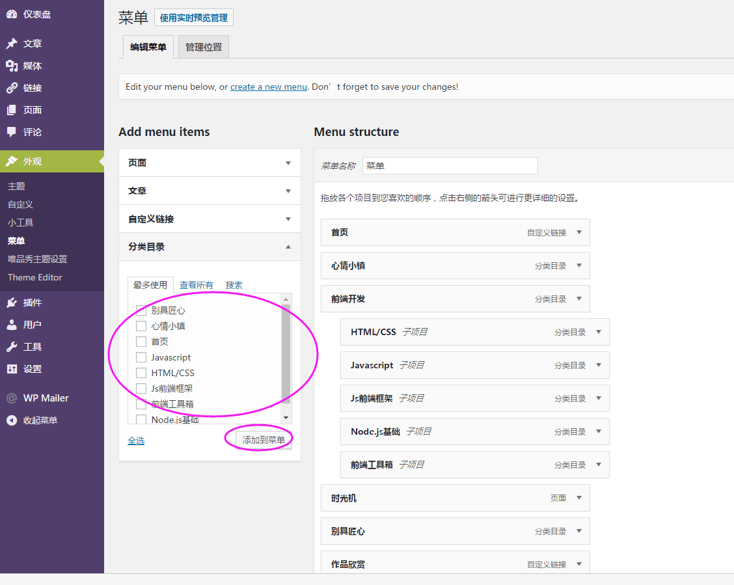Enable the Javascript category checkbox
This screenshot has width=734, height=585.
point(141,357)
